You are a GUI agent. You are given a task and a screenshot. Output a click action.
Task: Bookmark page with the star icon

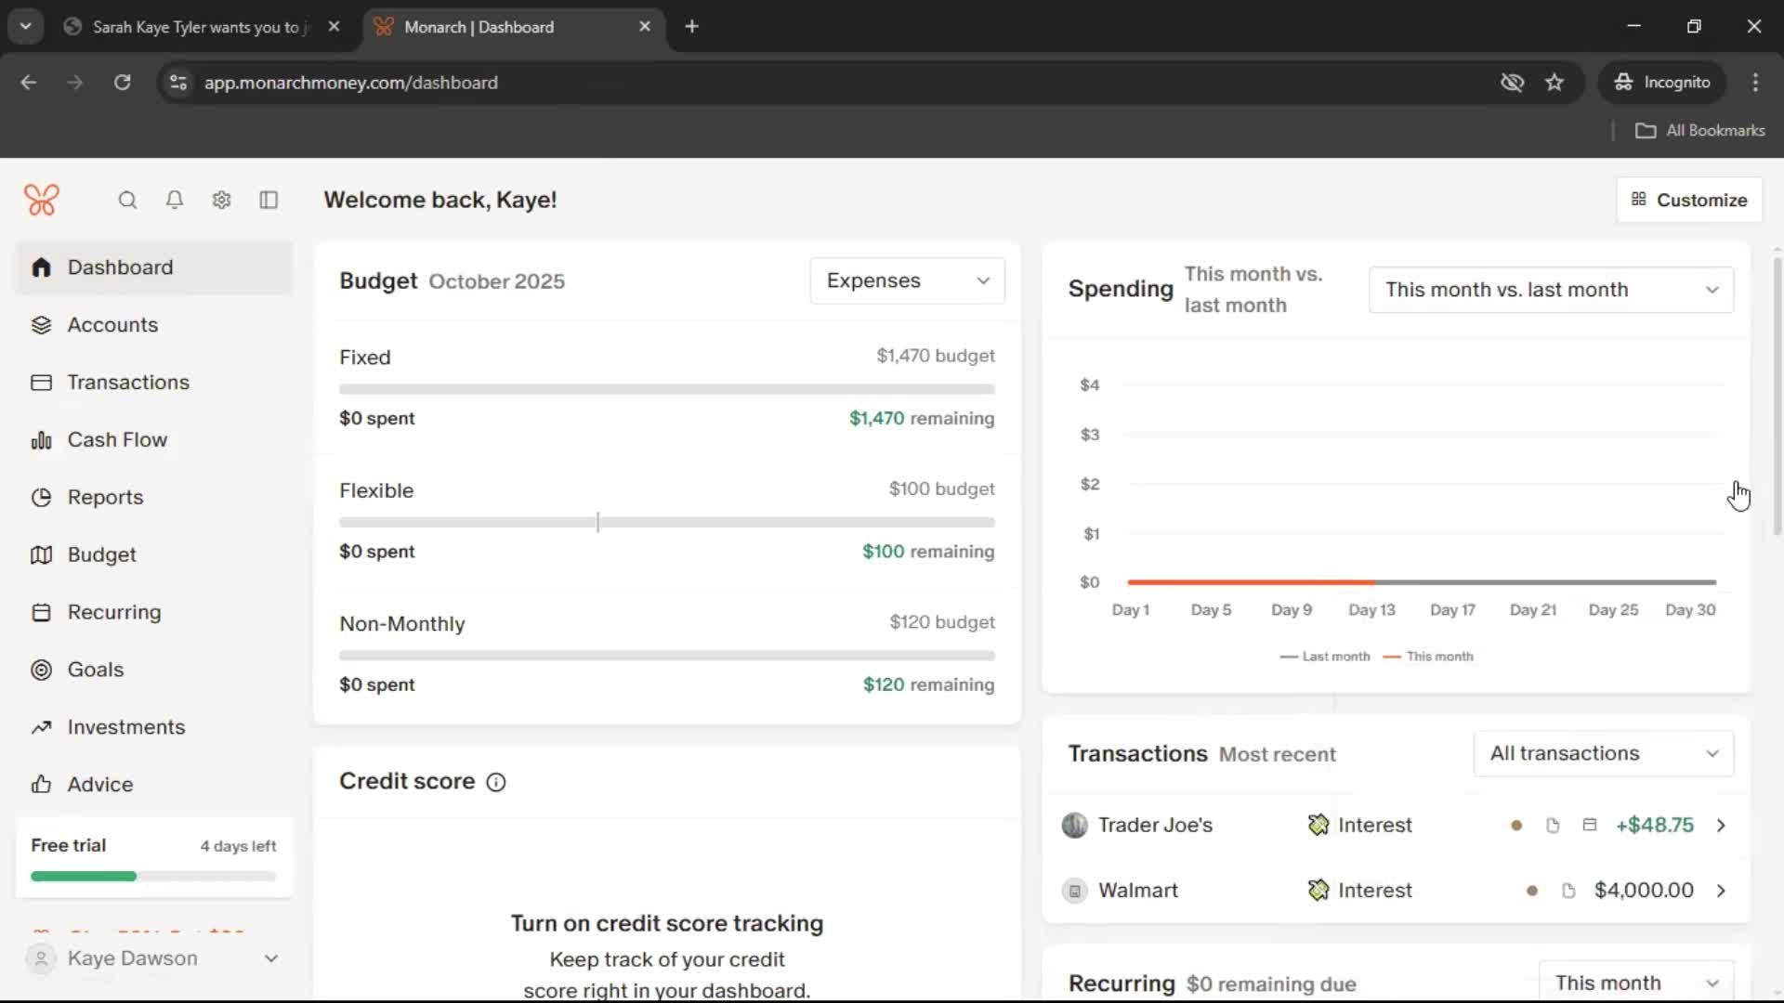coord(1554,83)
